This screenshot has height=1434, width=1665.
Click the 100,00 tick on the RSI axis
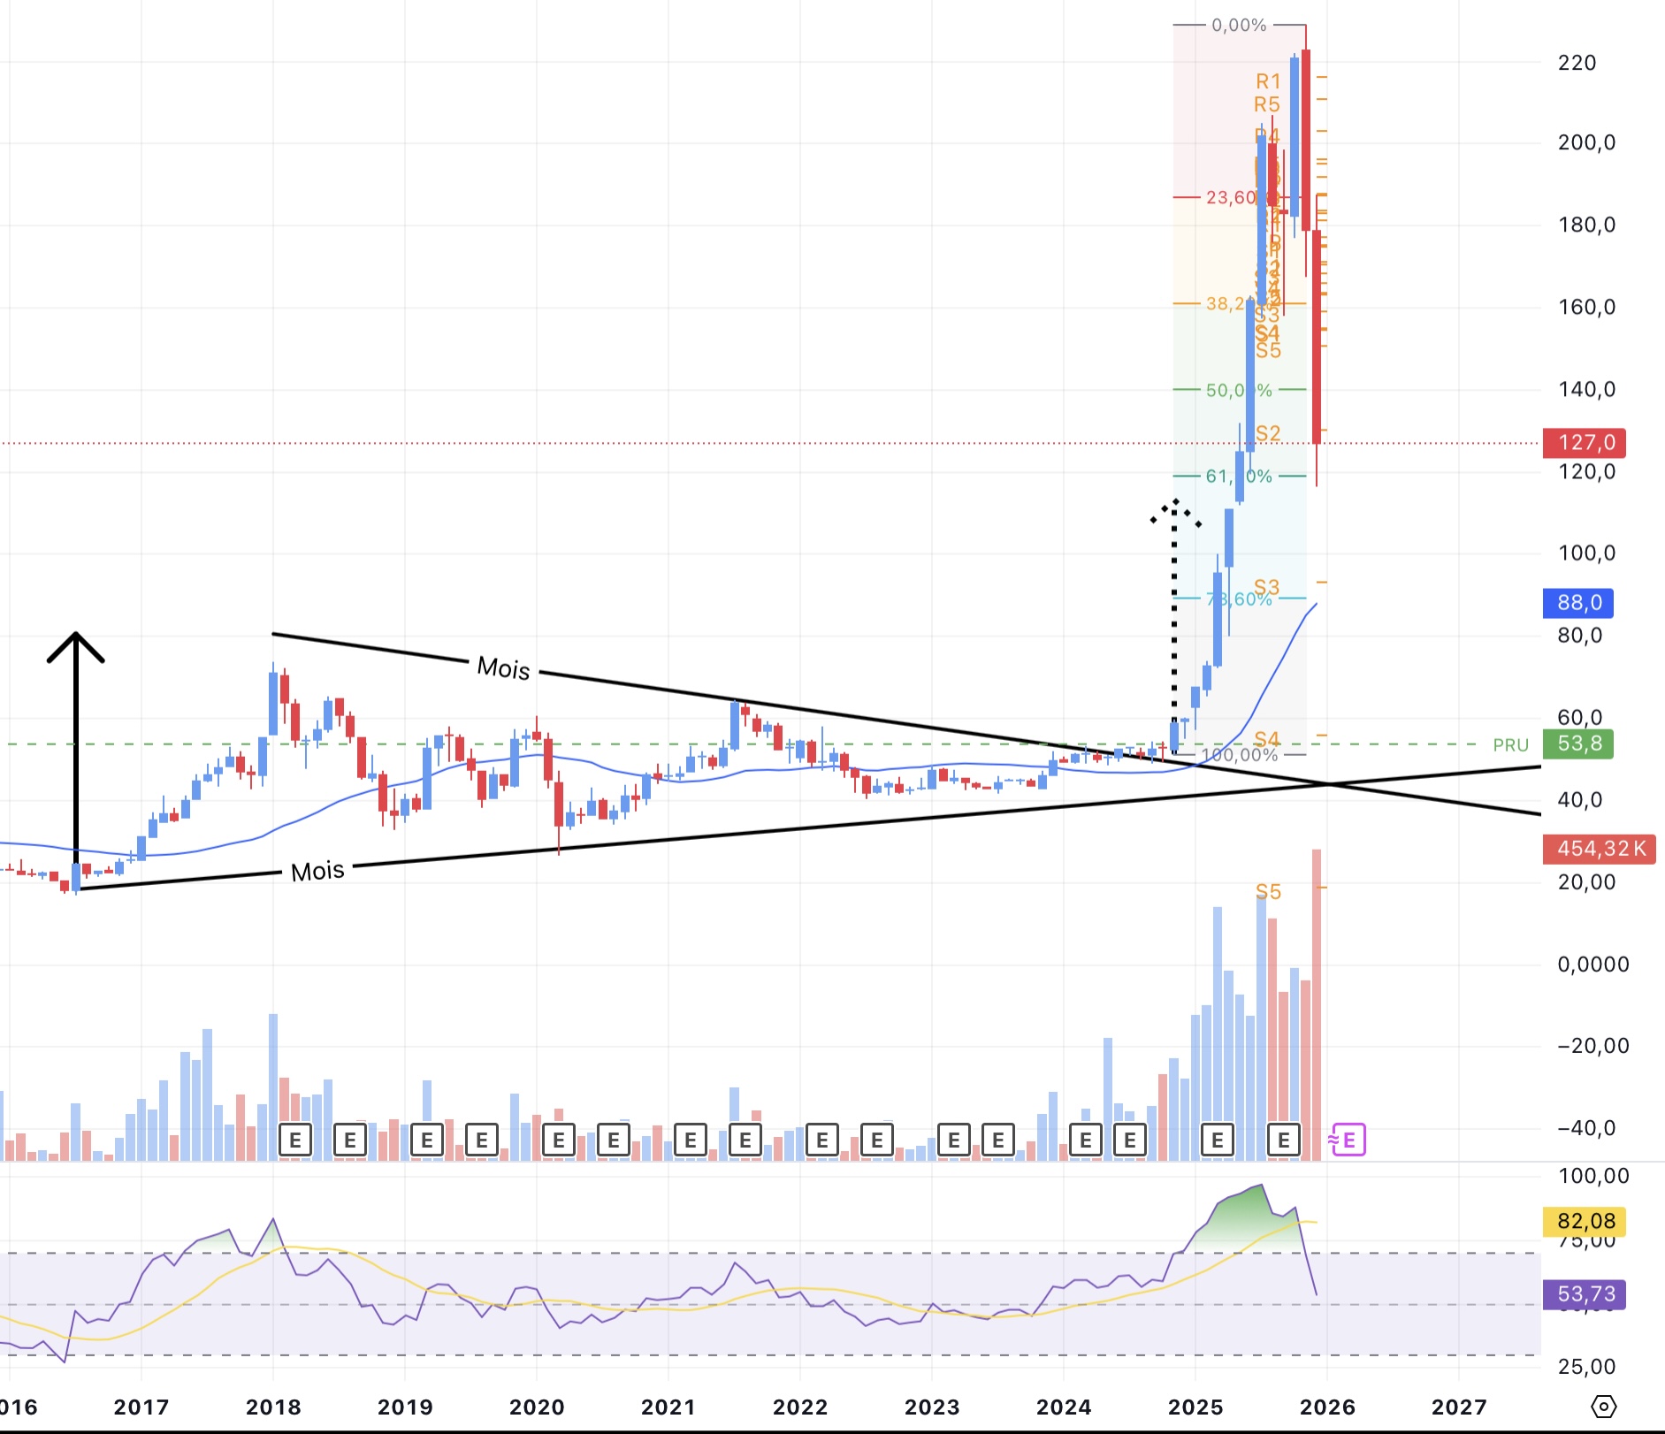[1593, 1176]
